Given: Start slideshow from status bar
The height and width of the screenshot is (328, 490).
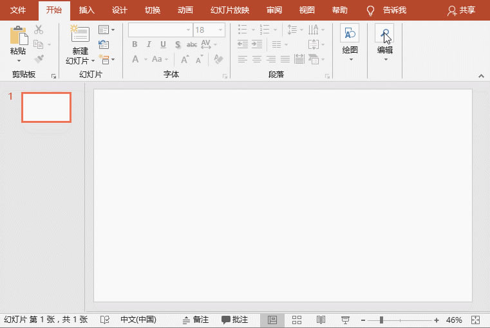Looking at the screenshot, I should pyautogui.click(x=345, y=320).
